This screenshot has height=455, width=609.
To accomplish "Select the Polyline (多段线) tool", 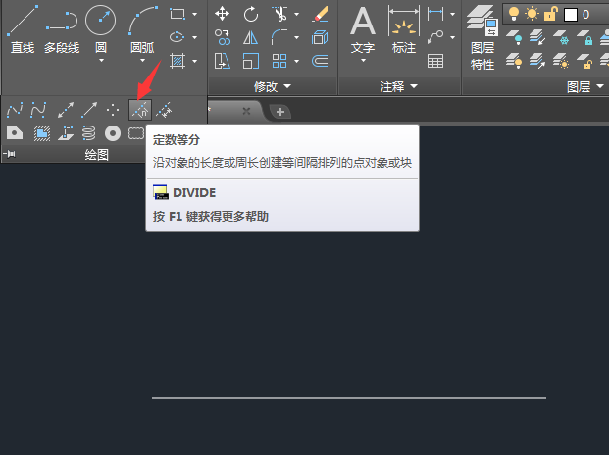I will [x=62, y=29].
